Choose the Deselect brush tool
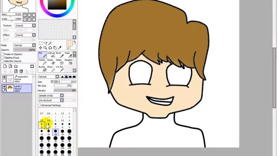Image resolution: width=277 pixels, height=156 pixels. (x=68, y=62)
